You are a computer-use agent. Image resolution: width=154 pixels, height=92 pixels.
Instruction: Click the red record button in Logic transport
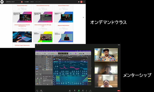click(x=54, y=53)
